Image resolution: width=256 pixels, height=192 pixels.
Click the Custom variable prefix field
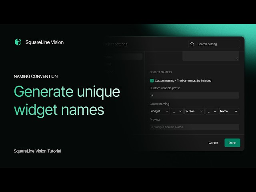click(194, 95)
